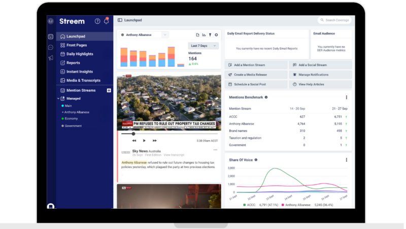Click the highlighted Anthony Albanese keyword in transcript
This screenshot has height=229, width=406.
coord(134,162)
